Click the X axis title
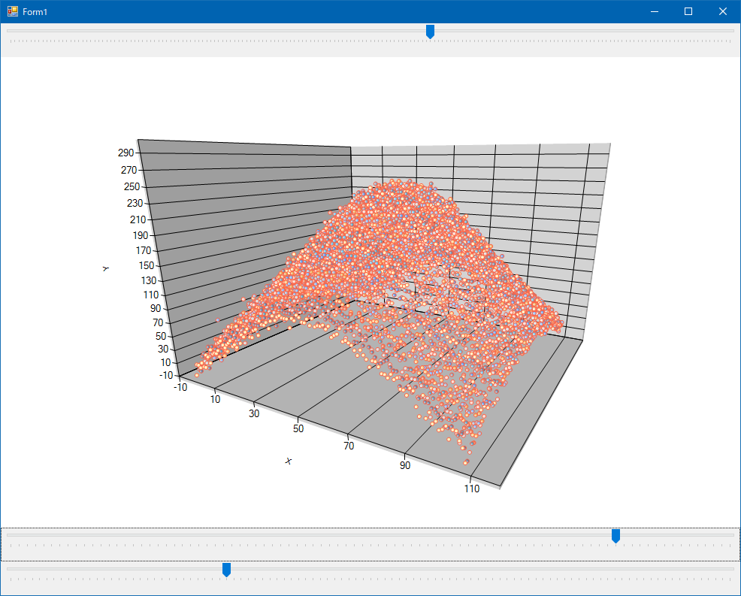Image resolution: width=741 pixels, height=596 pixels. pyautogui.click(x=289, y=461)
